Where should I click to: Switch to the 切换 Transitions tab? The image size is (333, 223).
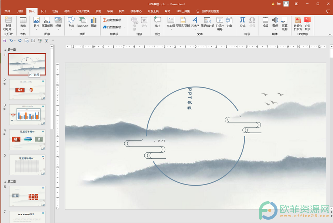click(55, 11)
